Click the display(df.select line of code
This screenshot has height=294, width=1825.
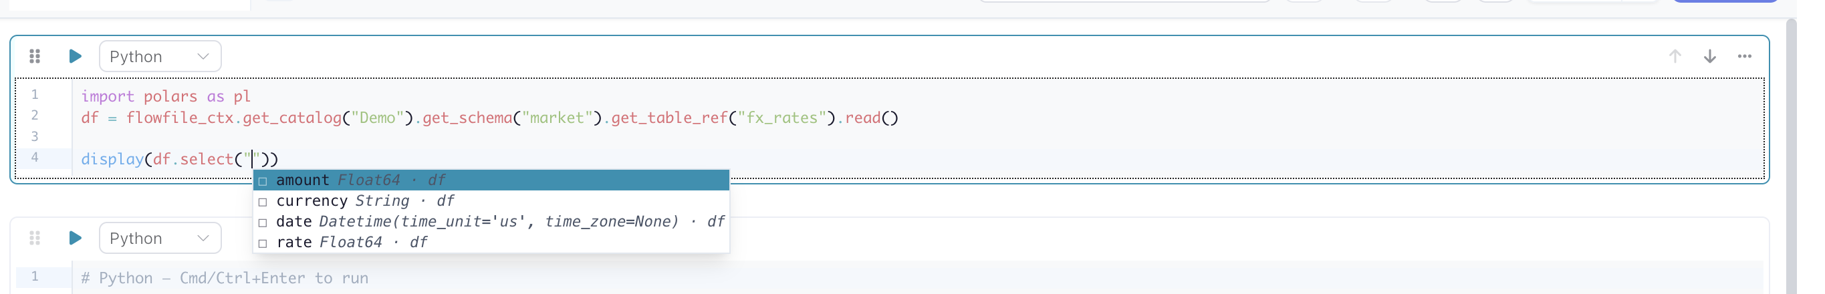[179, 158]
